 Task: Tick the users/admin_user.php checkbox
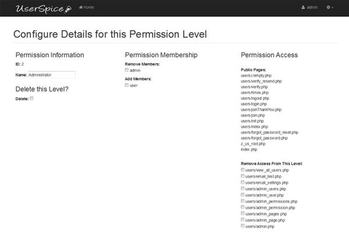[243, 195]
